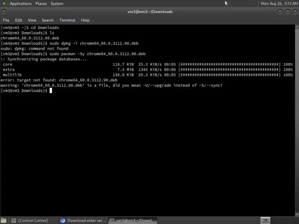Click the multilib progress bar at 100%
This screenshot has height=224, width=299.
click(x=230, y=75)
